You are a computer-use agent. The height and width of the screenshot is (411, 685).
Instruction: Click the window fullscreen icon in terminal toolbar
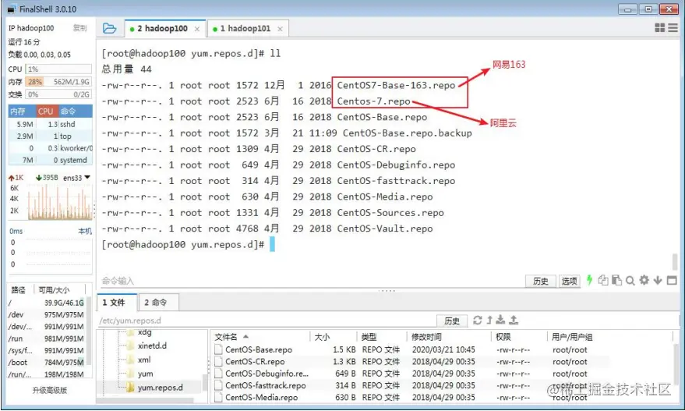pyautogui.click(x=672, y=280)
